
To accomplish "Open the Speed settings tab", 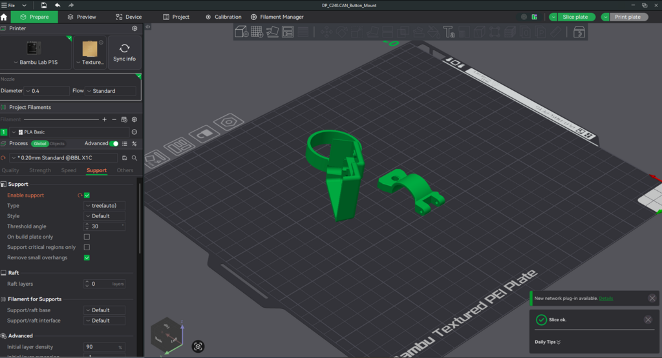I will 69,170.
